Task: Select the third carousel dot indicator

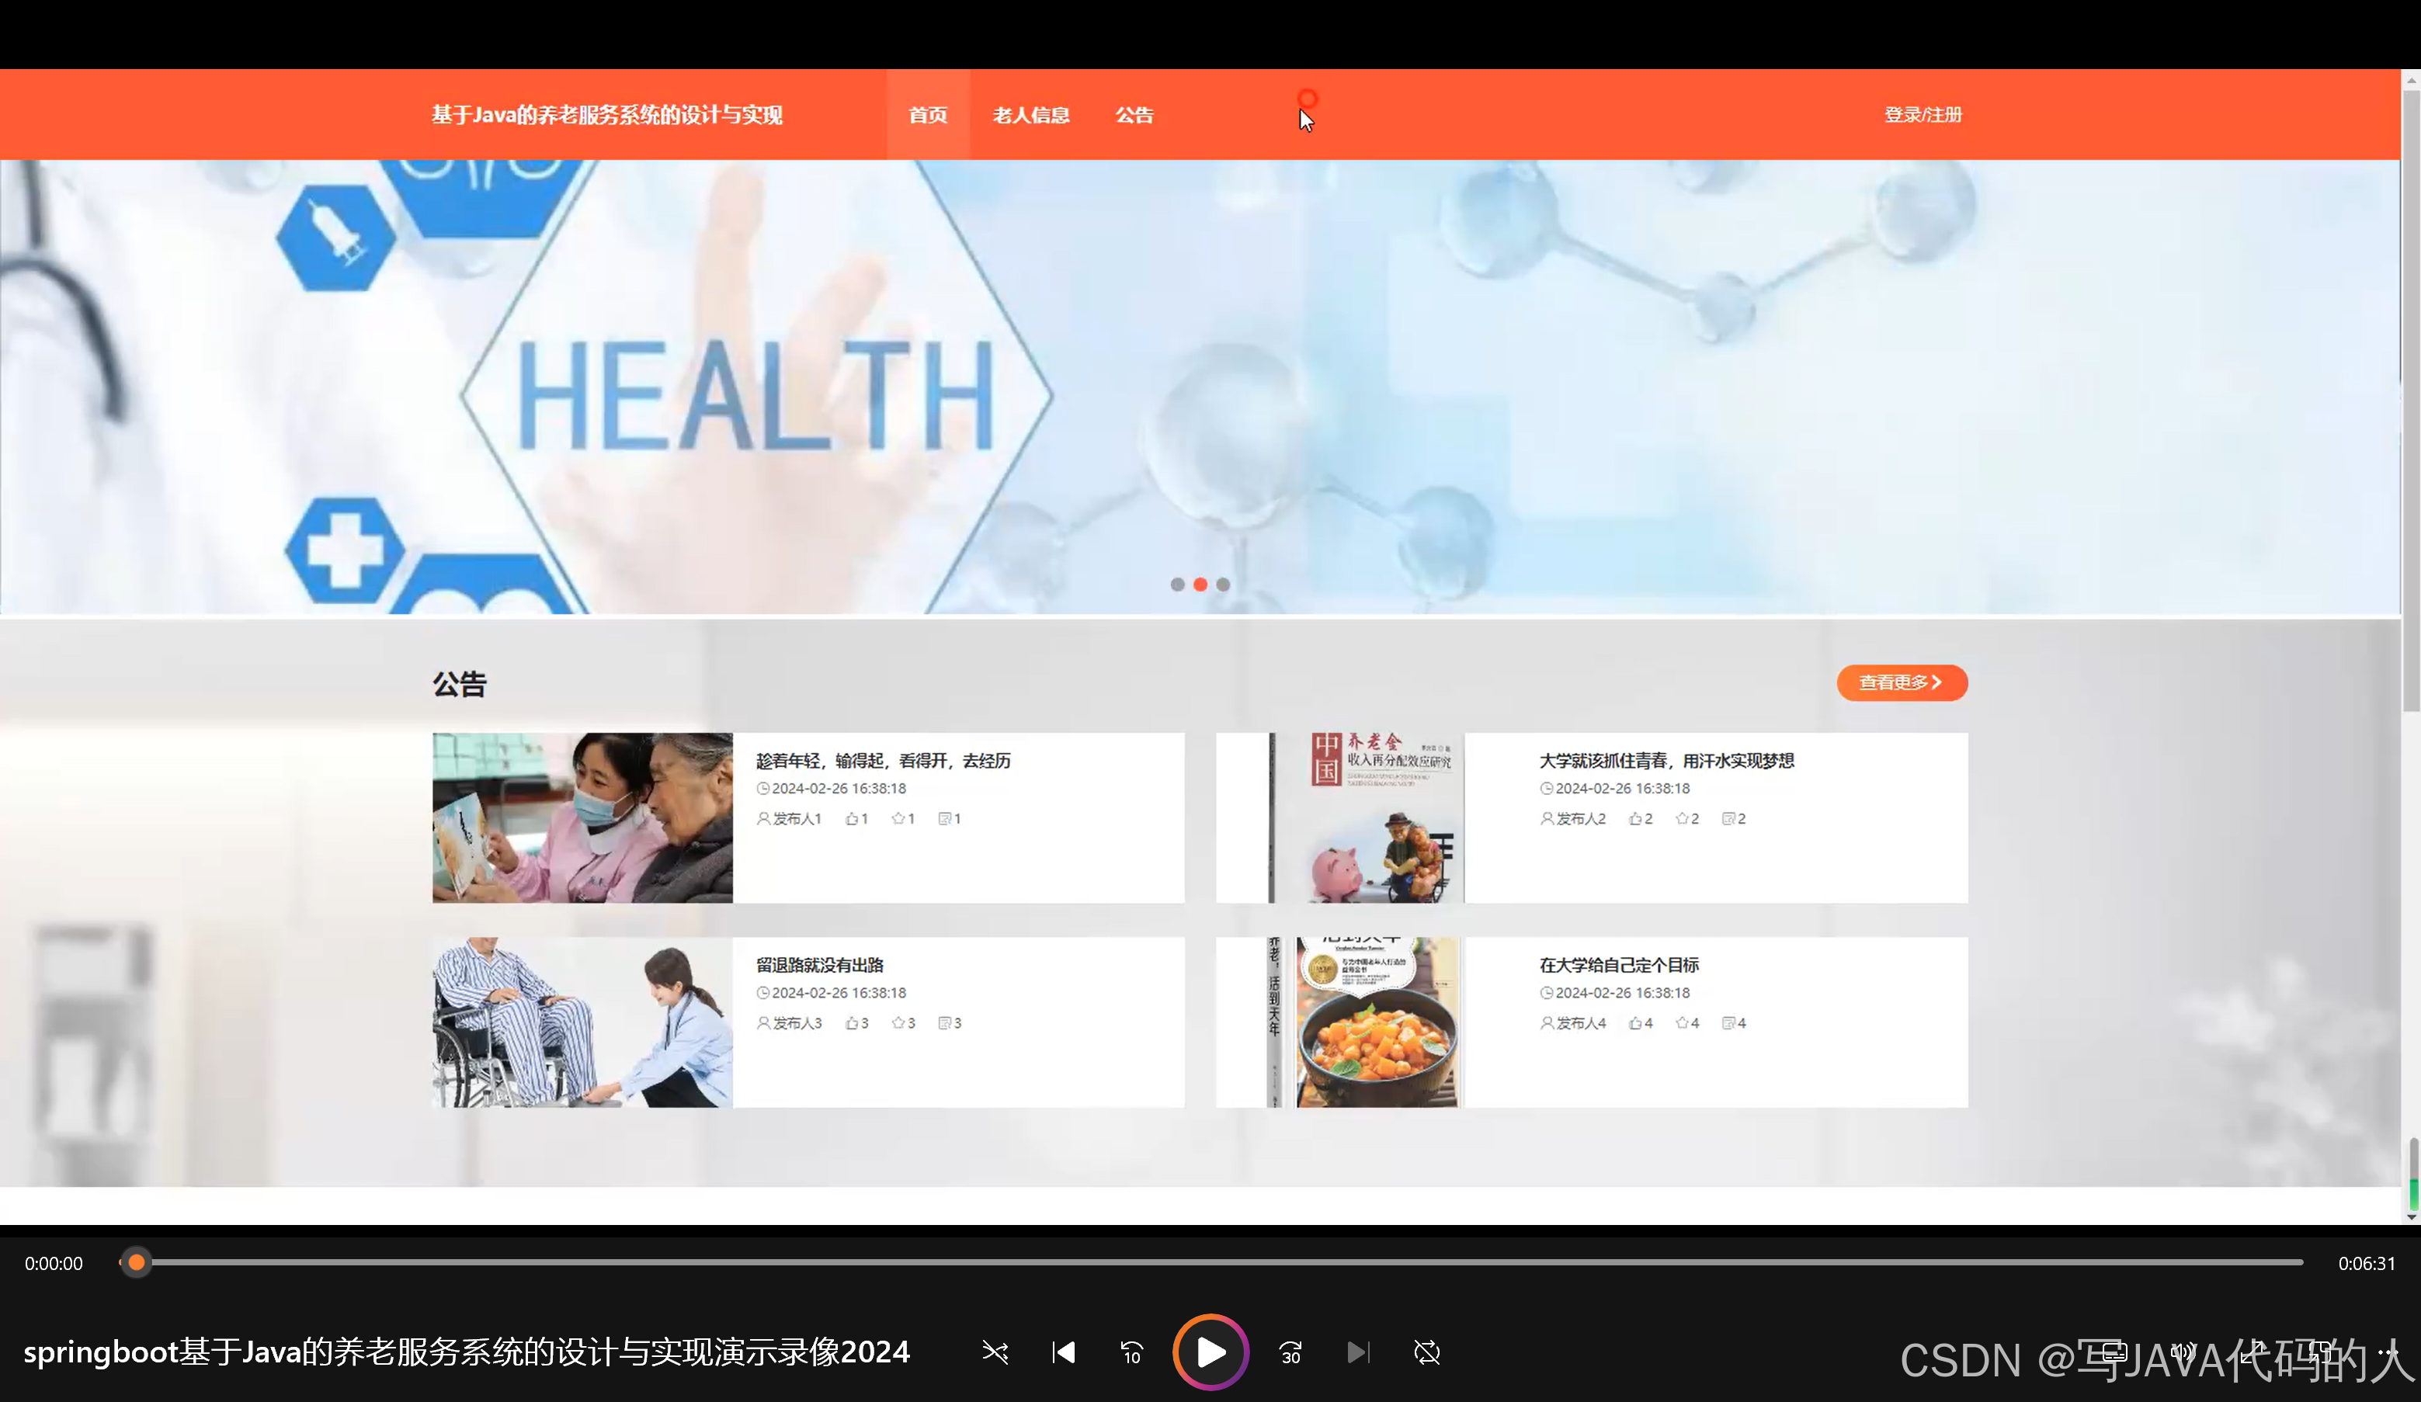Action: [x=1223, y=584]
